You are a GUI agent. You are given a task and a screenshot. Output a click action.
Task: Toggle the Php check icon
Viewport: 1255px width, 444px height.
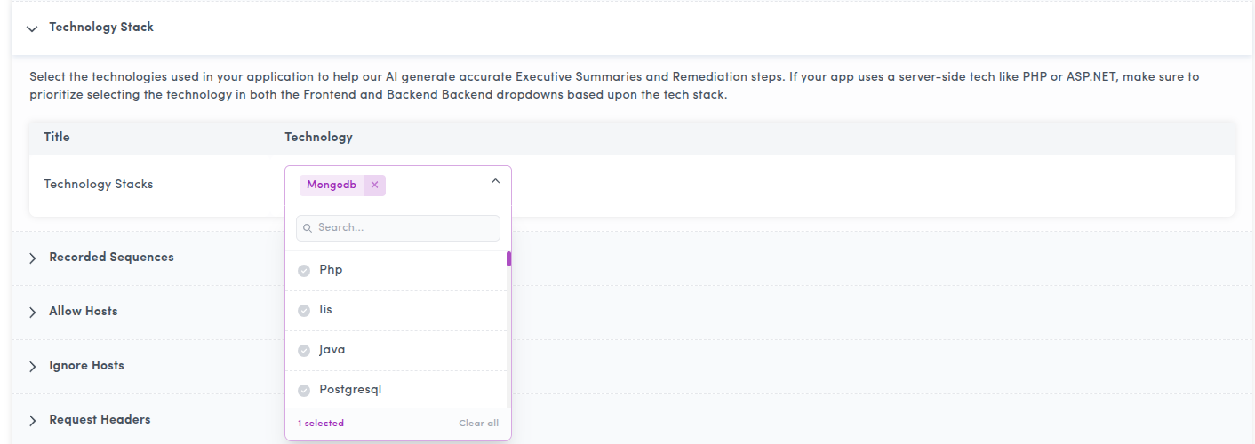coord(304,270)
